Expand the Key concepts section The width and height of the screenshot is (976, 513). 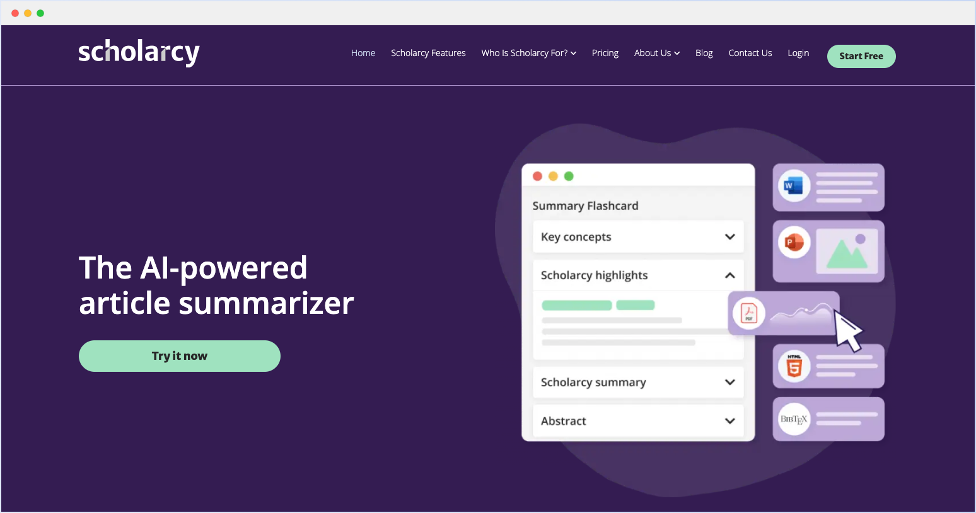pos(729,237)
